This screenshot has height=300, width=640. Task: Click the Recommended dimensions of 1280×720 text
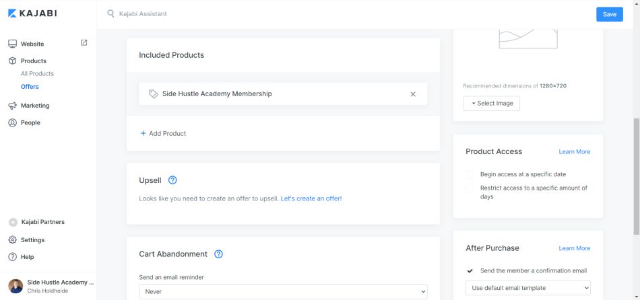pos(515,86)
